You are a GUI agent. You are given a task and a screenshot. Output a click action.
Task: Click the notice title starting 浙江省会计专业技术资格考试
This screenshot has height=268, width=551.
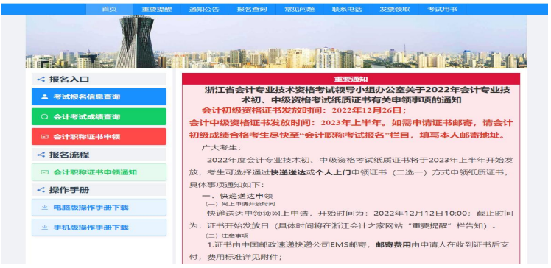357,95
